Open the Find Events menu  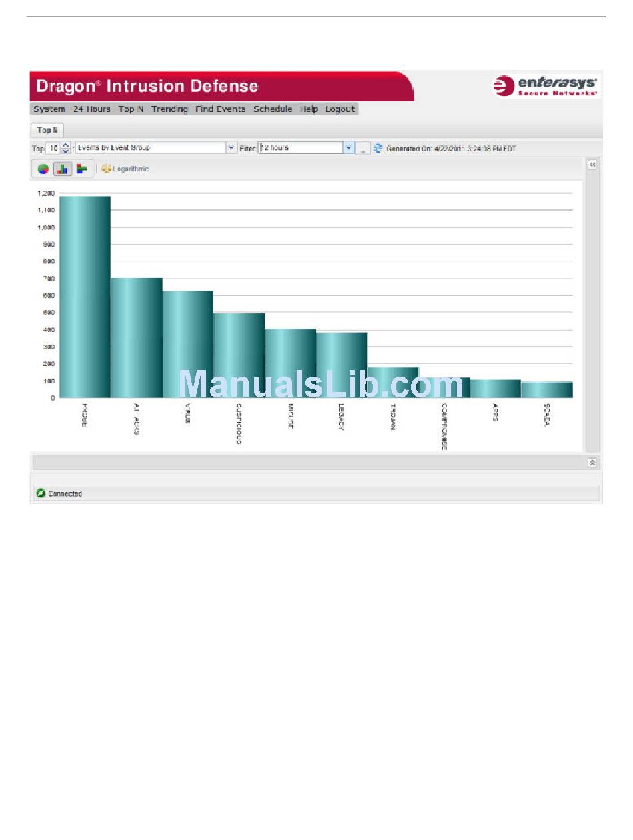(x=220, y=109)
